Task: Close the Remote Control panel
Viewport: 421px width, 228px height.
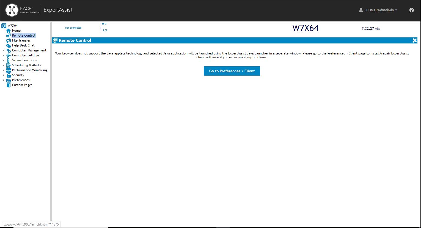Action: pyautogui.click(x=415, y=40)
